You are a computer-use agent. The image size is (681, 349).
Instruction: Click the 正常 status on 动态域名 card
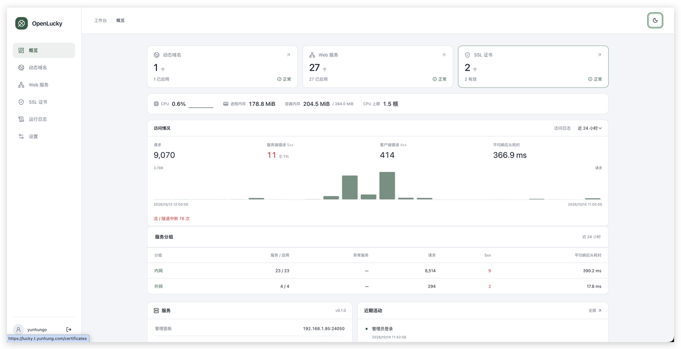284,79
